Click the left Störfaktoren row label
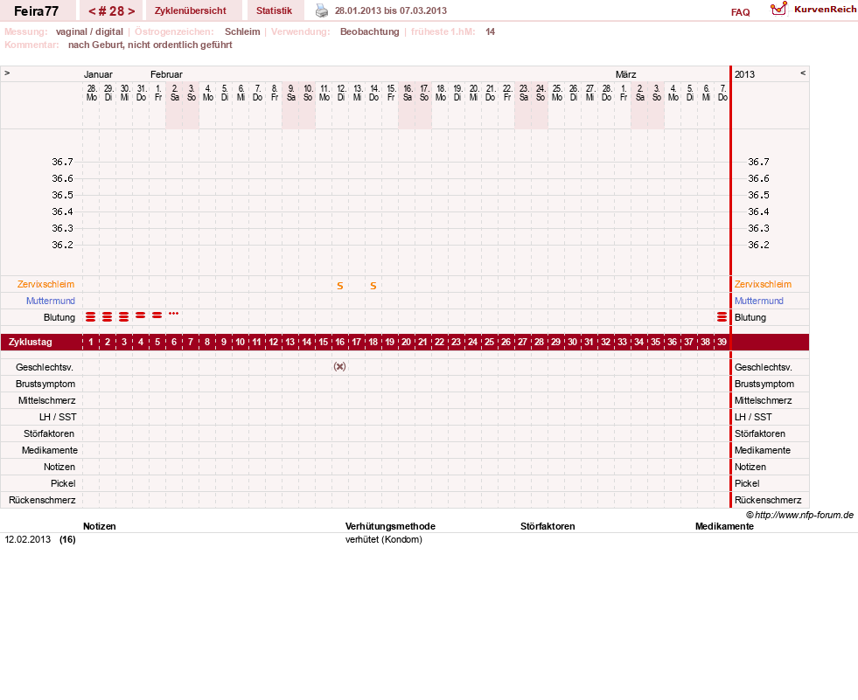This screenshot has height=700, width=858. click(49, 433)
